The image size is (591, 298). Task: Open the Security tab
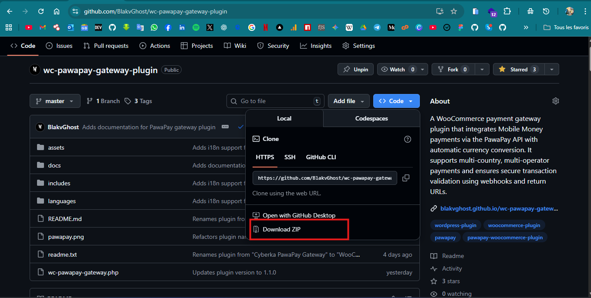(273, 46)
